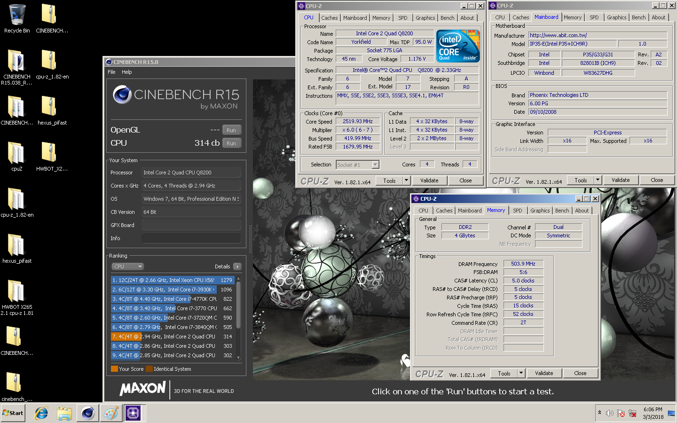
Task: Click Validate in the Memory CPU-Z window
Action: [544, 373]
